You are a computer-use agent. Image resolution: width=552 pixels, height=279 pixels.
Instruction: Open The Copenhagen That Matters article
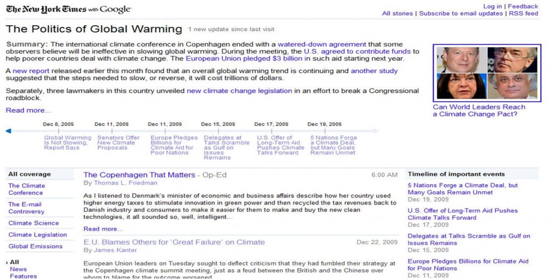coord(139,175)
